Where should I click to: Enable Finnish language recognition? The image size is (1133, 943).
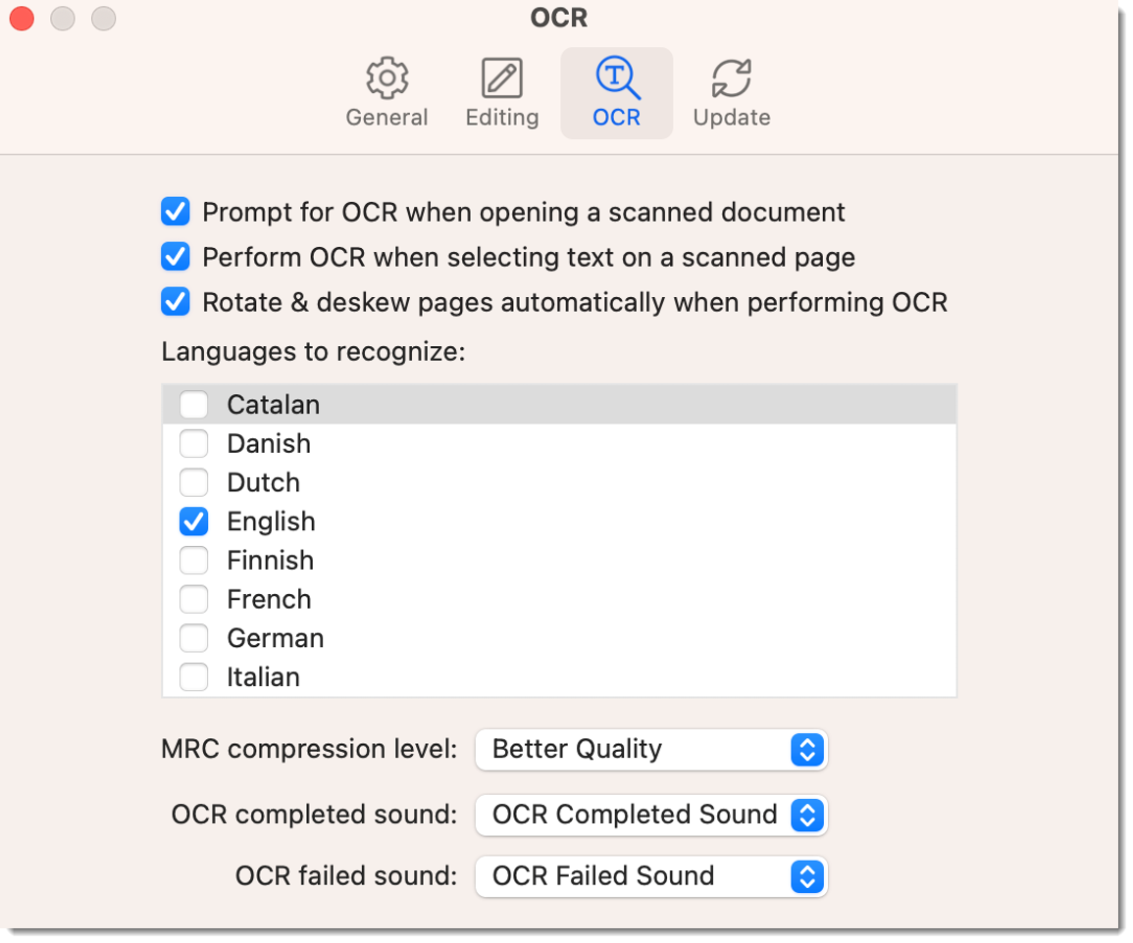tap(193, 560)
